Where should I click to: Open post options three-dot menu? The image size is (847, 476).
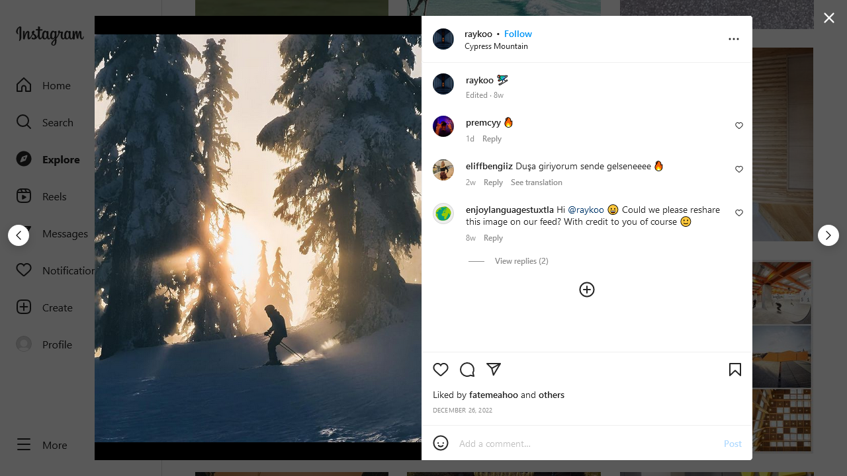(x=734, y=39)
